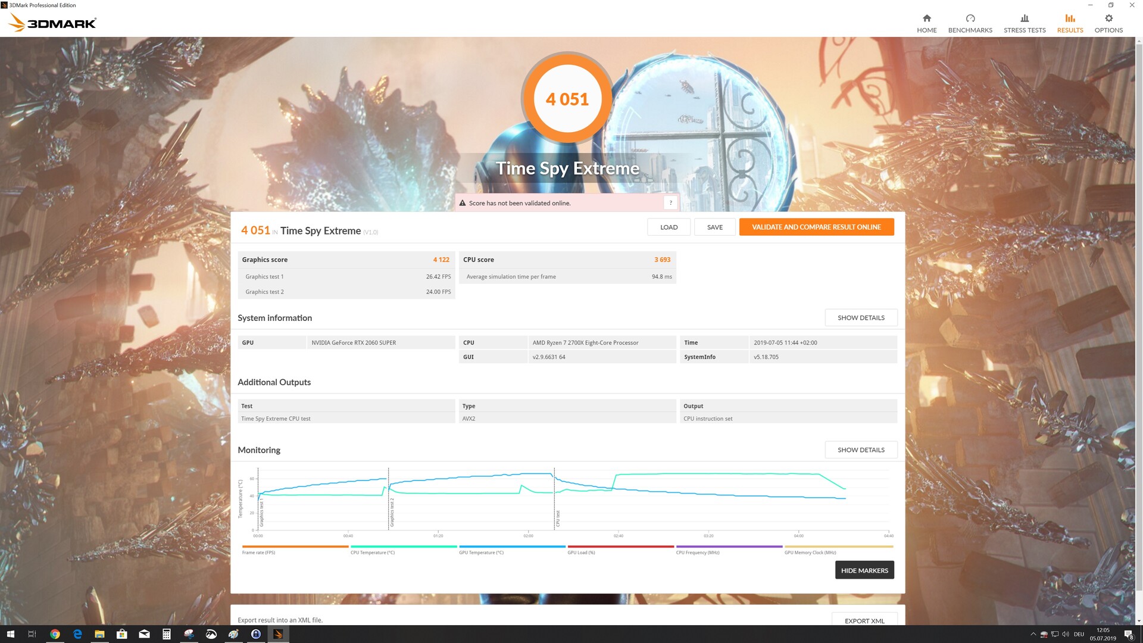Save the benchmark result
The image size is (1143, 643).
tap(714, 227)
